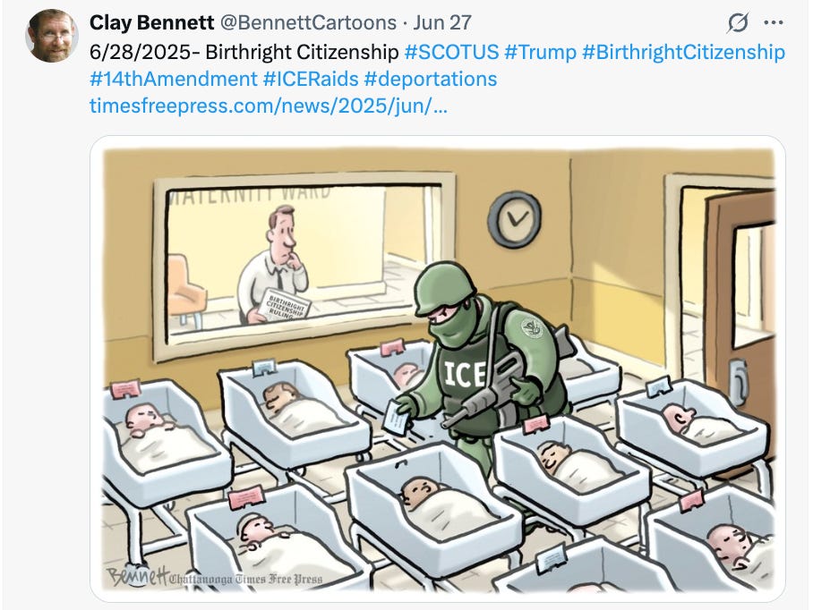Open the #Trump hashtag

(540, 52)
